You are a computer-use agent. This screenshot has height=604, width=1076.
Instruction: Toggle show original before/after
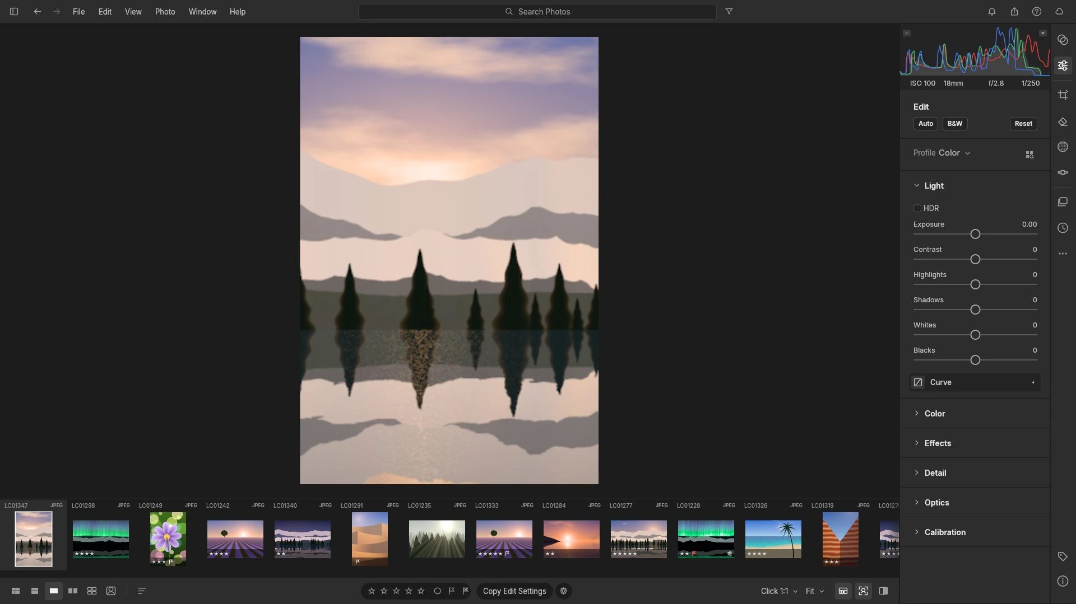point(883,591)
